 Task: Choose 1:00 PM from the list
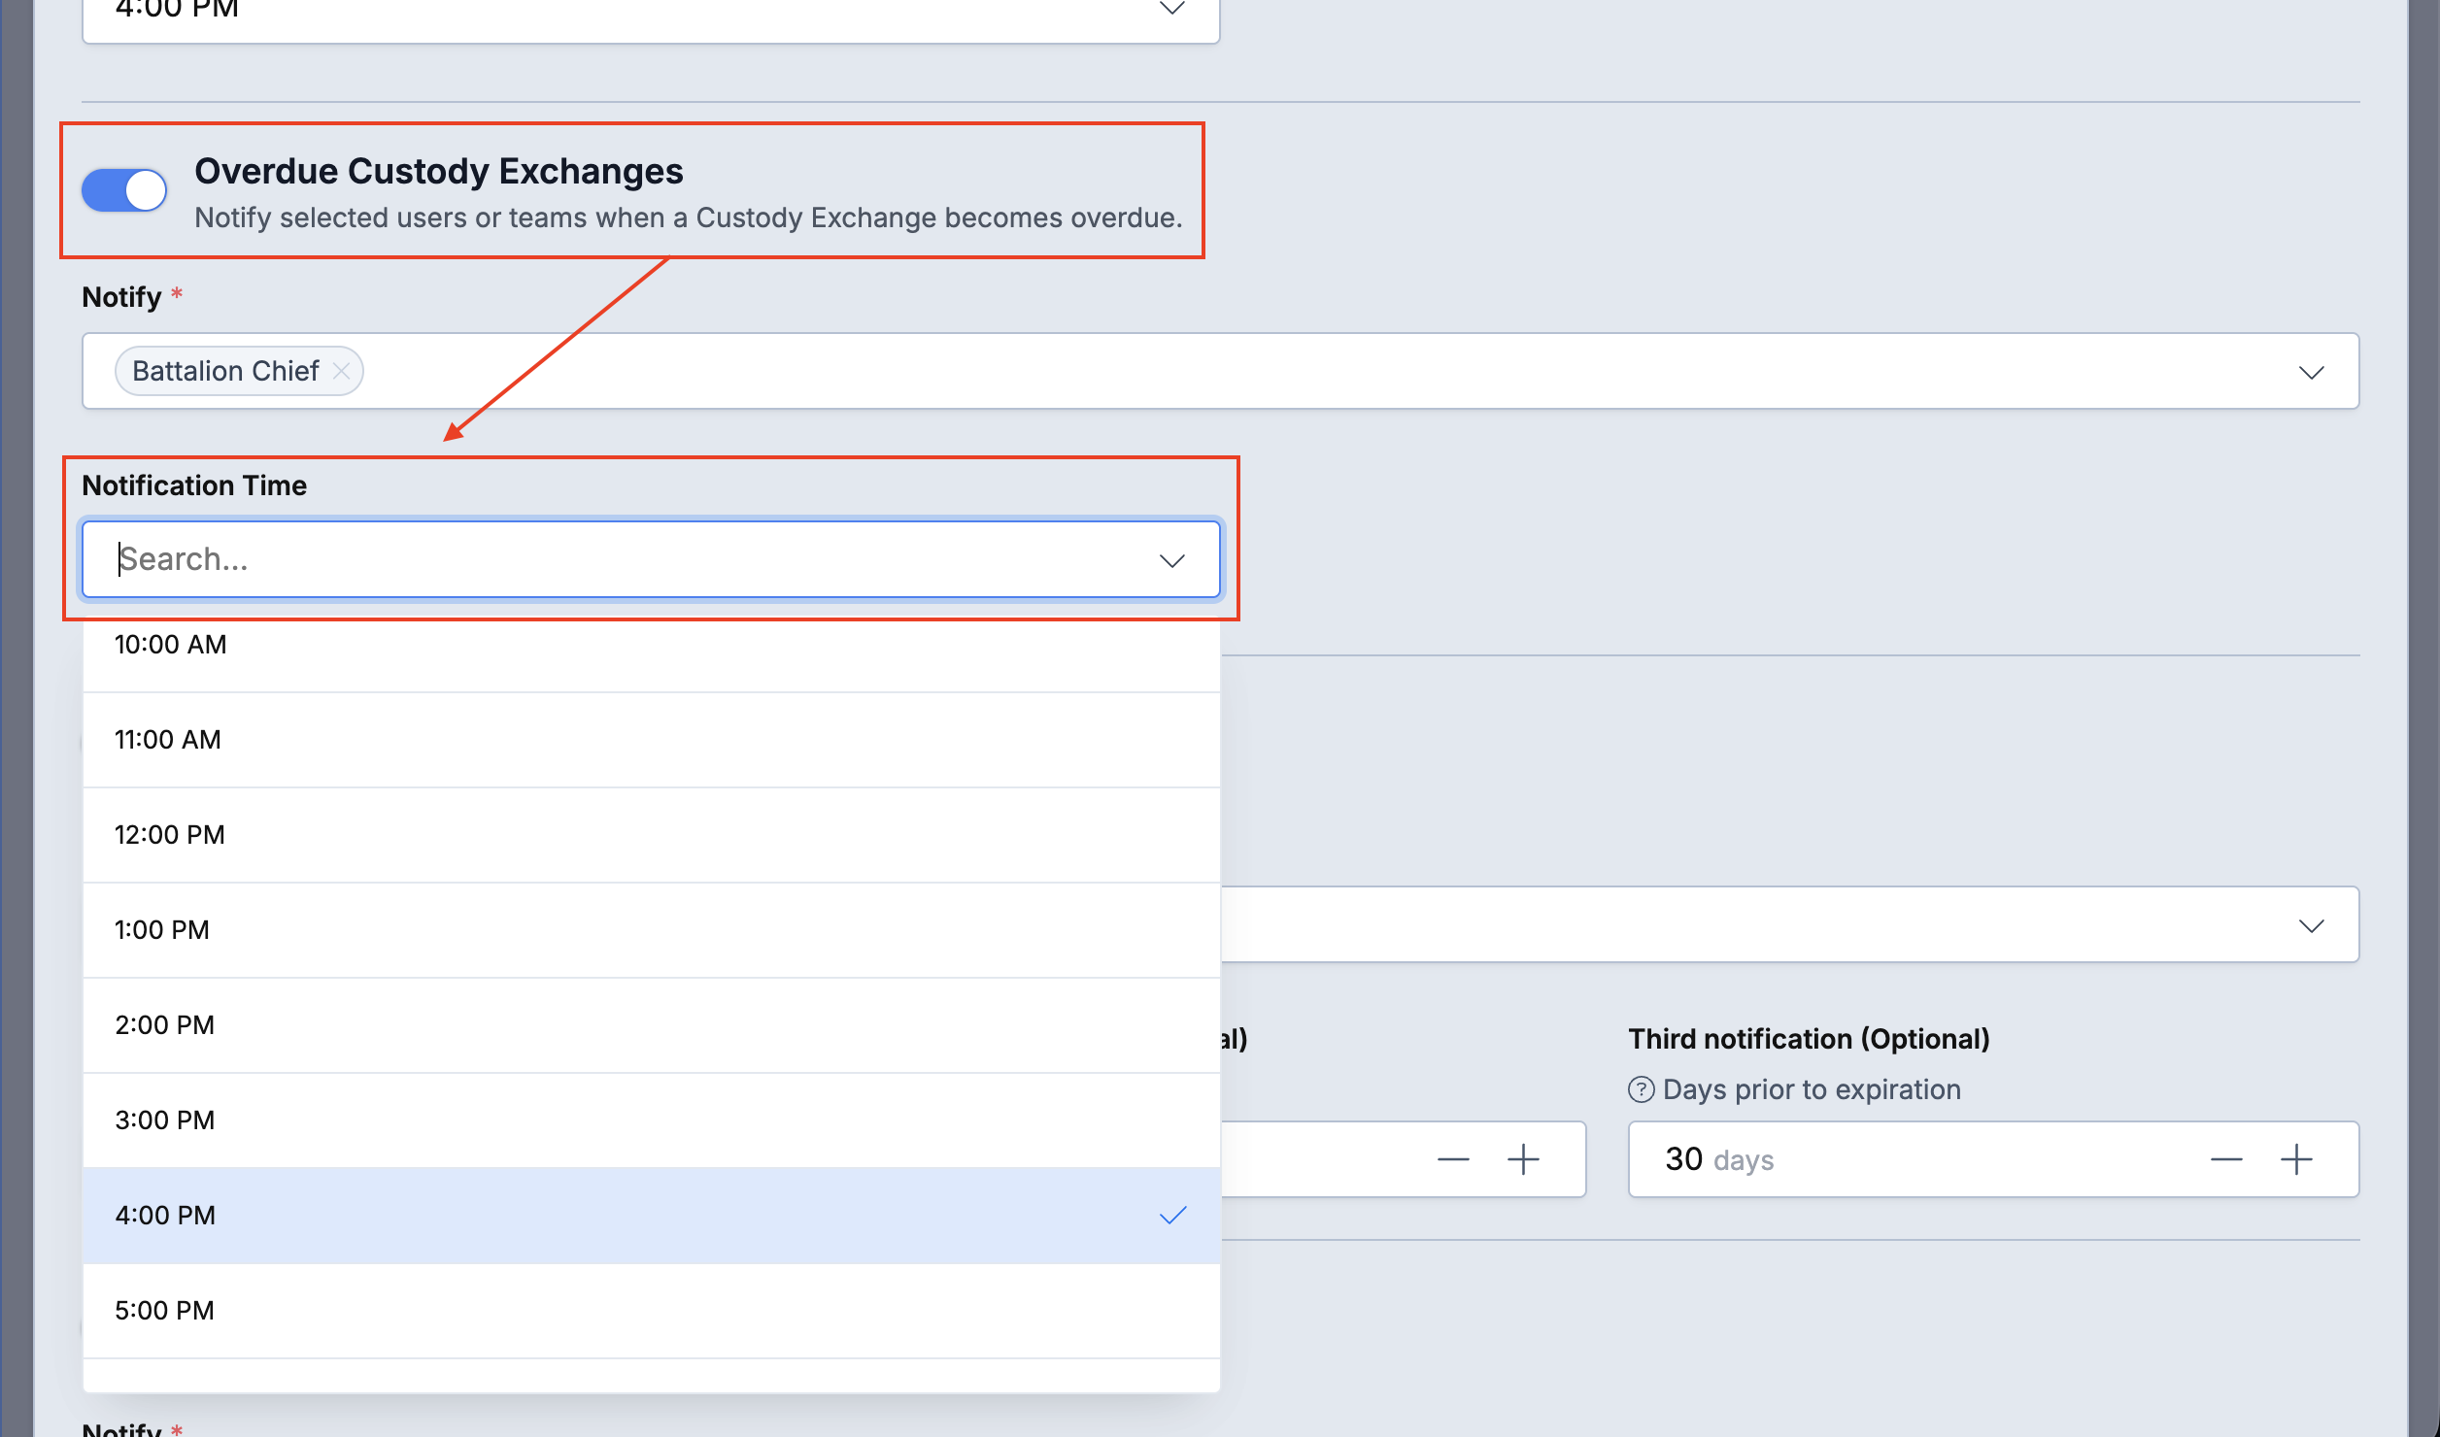651,930
